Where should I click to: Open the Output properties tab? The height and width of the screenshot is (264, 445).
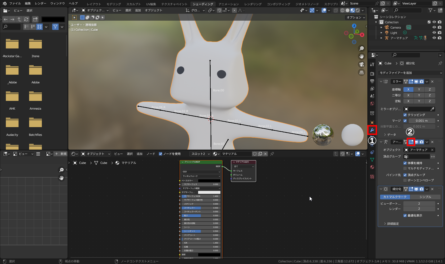coord(372,81)
